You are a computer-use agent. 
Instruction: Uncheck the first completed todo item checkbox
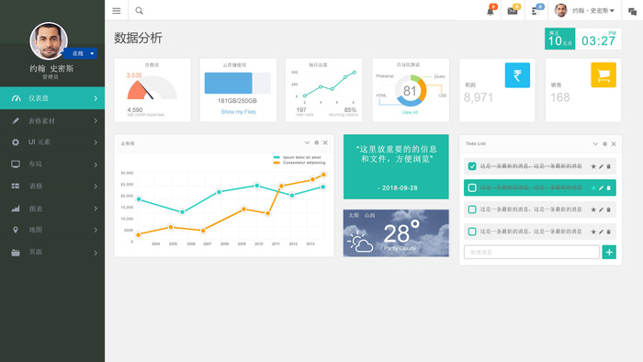(472, 166)
